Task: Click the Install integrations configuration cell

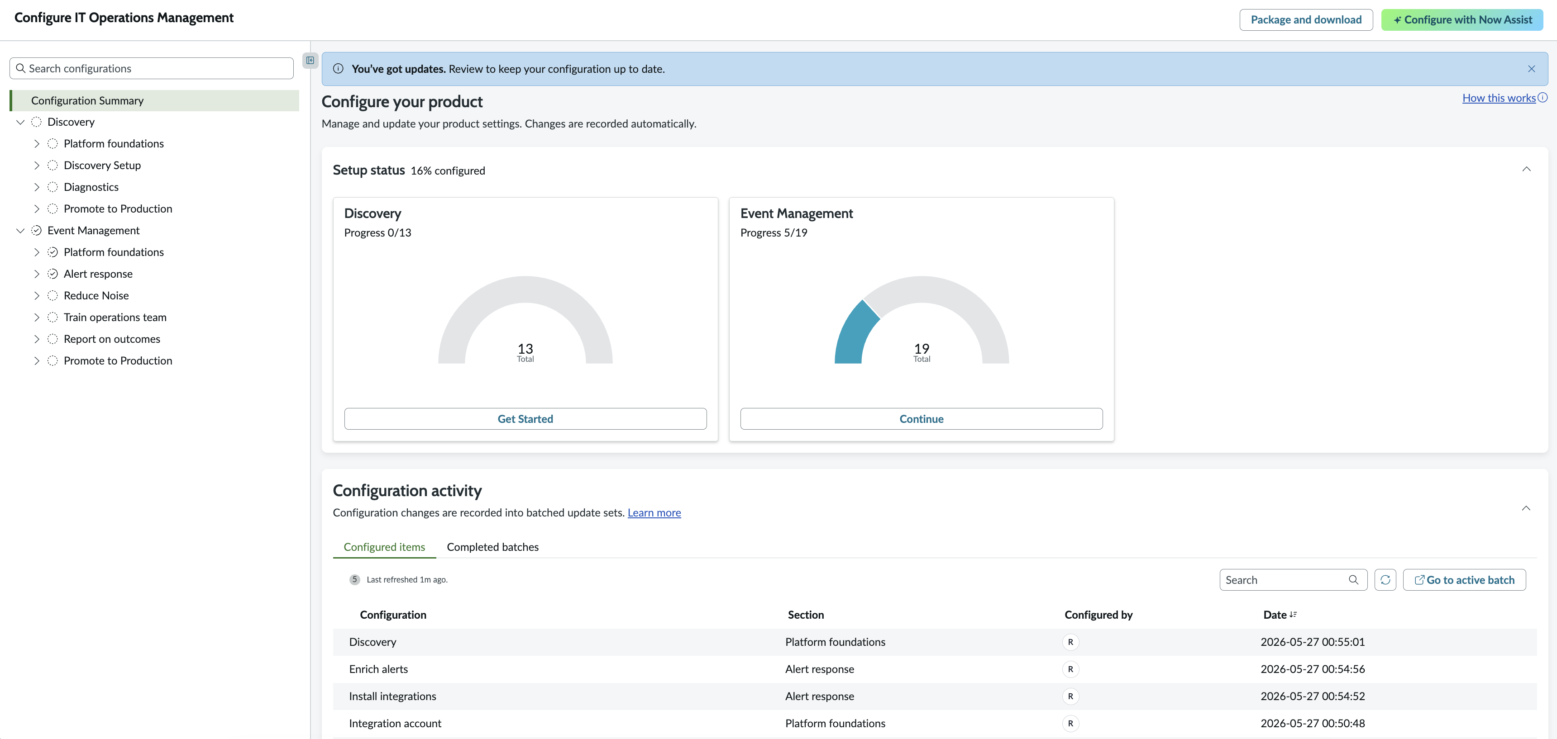Action: coord(392,696)
